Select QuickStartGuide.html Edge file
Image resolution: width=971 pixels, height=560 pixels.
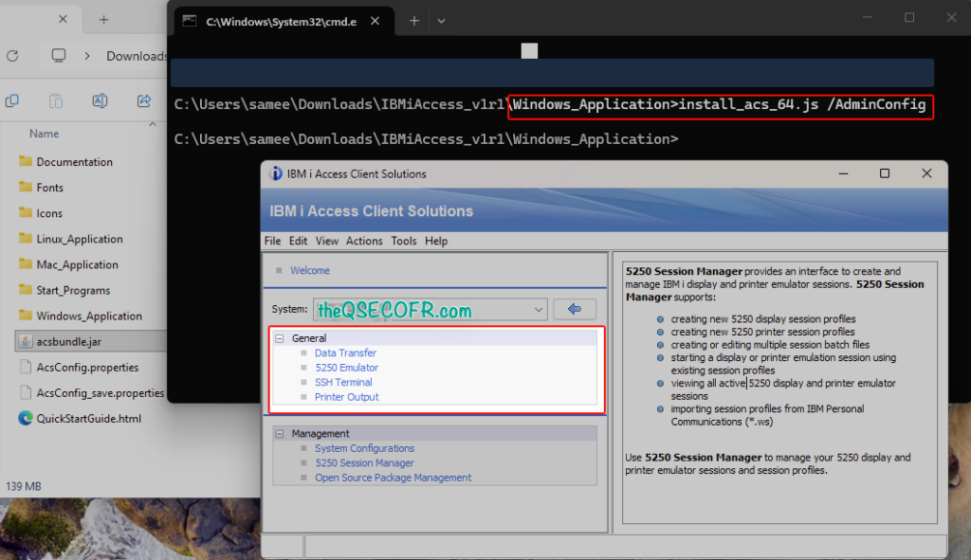pos(80,418)
